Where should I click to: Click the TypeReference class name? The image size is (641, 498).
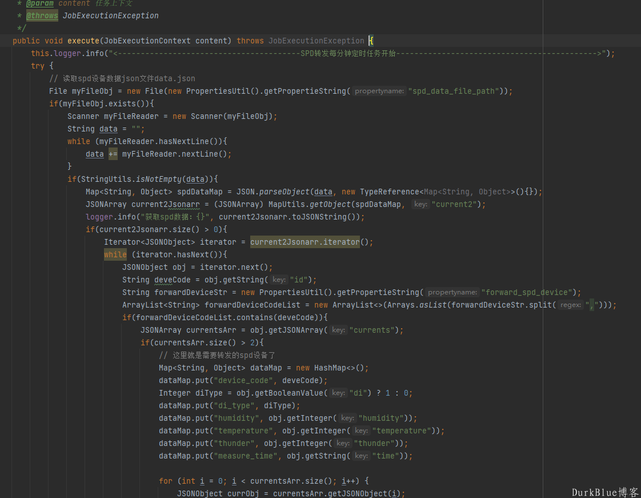point(389,192)
